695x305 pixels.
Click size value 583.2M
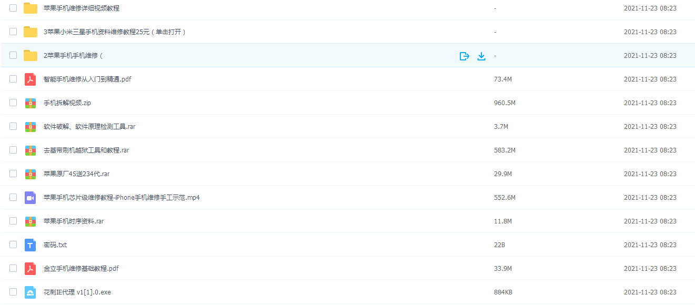pos(505,150)
